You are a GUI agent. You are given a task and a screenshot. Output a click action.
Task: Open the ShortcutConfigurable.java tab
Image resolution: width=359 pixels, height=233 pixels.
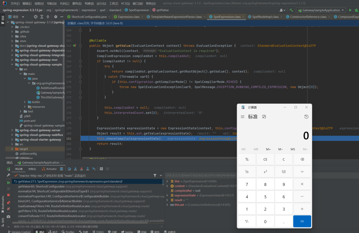tap(89, 17)
